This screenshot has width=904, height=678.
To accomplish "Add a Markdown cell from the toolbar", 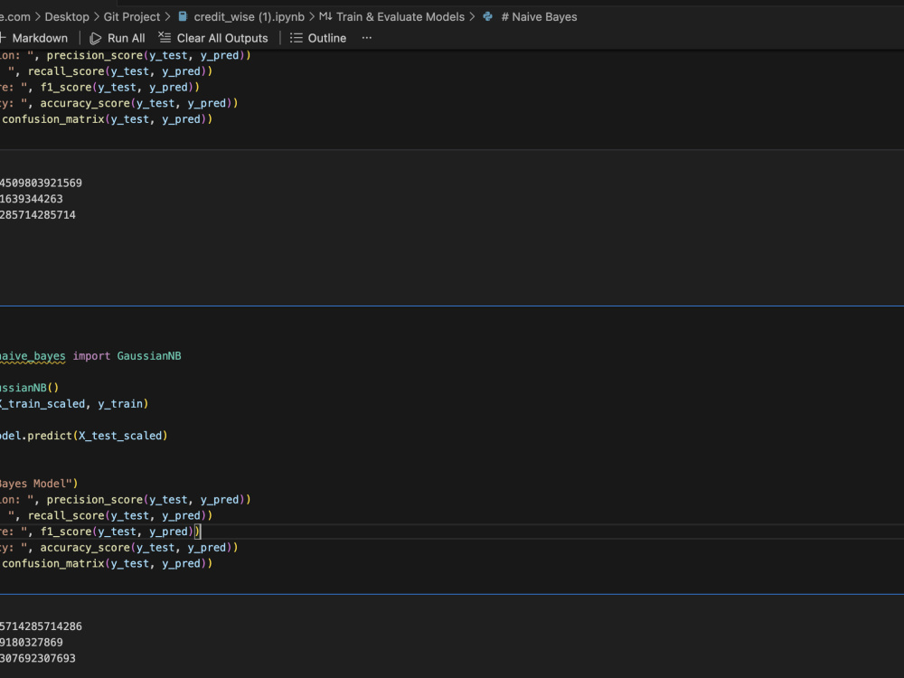I will (33, 38).
